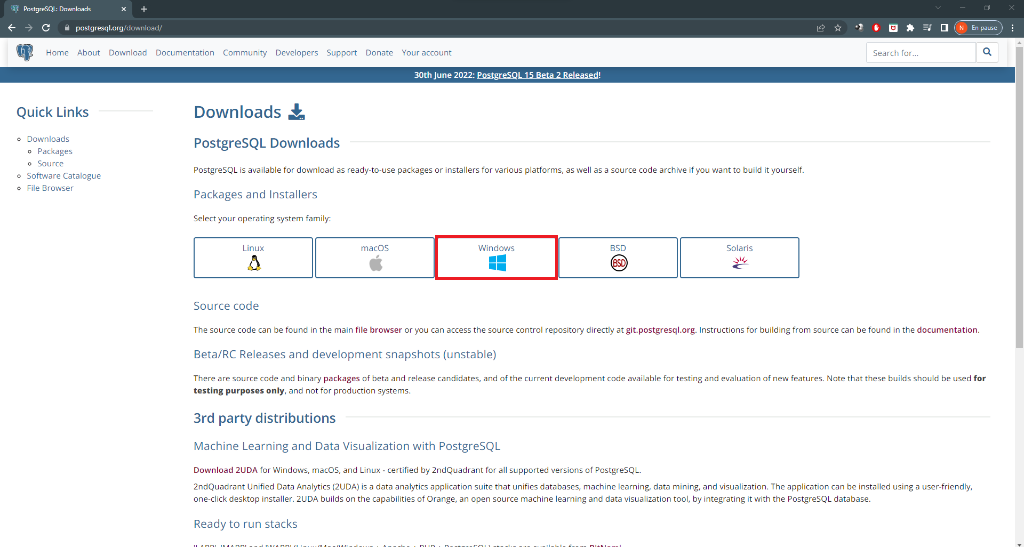Open the Community menu
The height and width of the screenshot is (547, 1024).
coord(244,52)
